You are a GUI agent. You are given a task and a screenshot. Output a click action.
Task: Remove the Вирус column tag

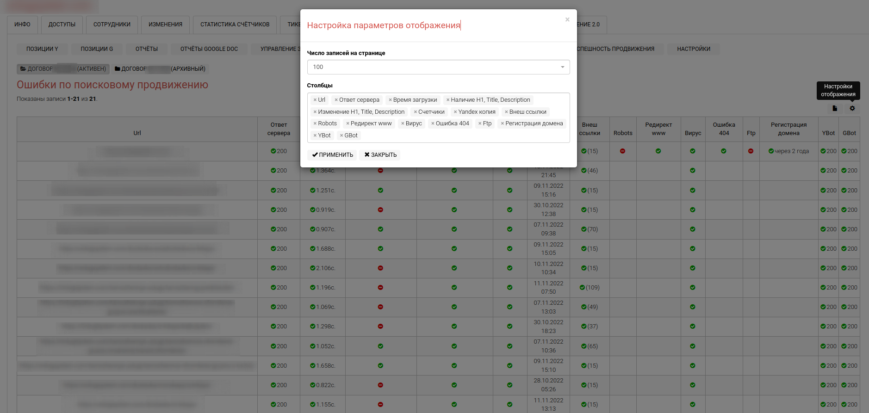pos(403,123)
